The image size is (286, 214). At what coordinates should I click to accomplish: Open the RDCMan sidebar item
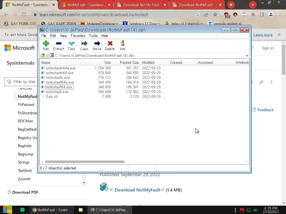coord(25,121)
